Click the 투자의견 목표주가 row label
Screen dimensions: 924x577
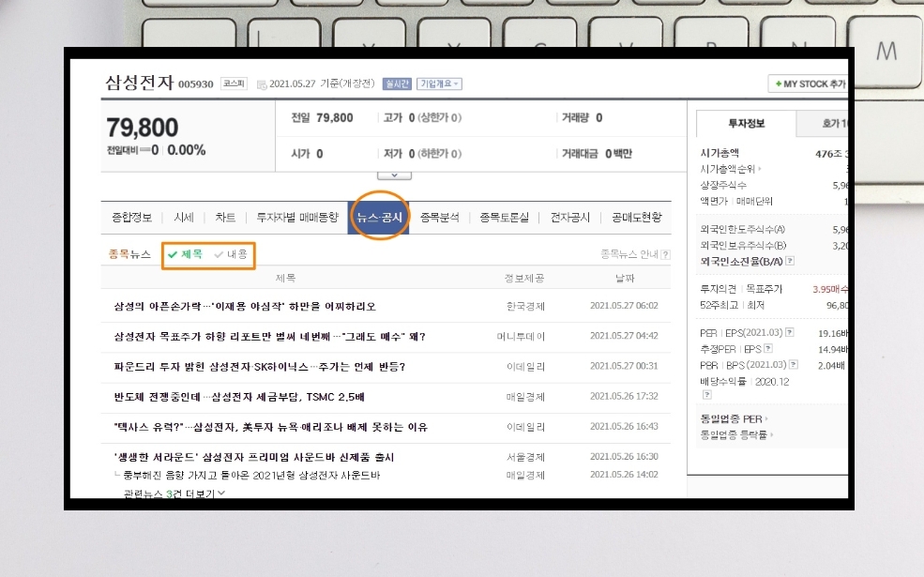(x=741, y=289)
